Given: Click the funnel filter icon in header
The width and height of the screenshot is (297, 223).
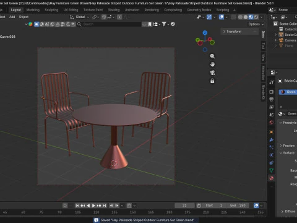Looking at the screenshot, I should pos(164,24).
